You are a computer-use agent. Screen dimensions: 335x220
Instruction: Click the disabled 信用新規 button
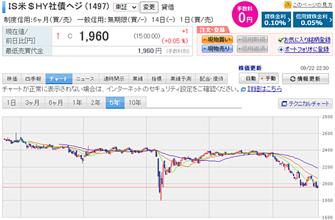[252, 39]
